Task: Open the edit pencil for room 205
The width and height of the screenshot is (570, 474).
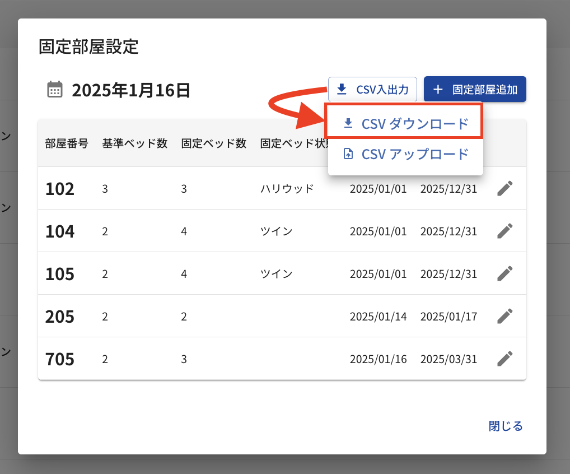Action: 504,316
